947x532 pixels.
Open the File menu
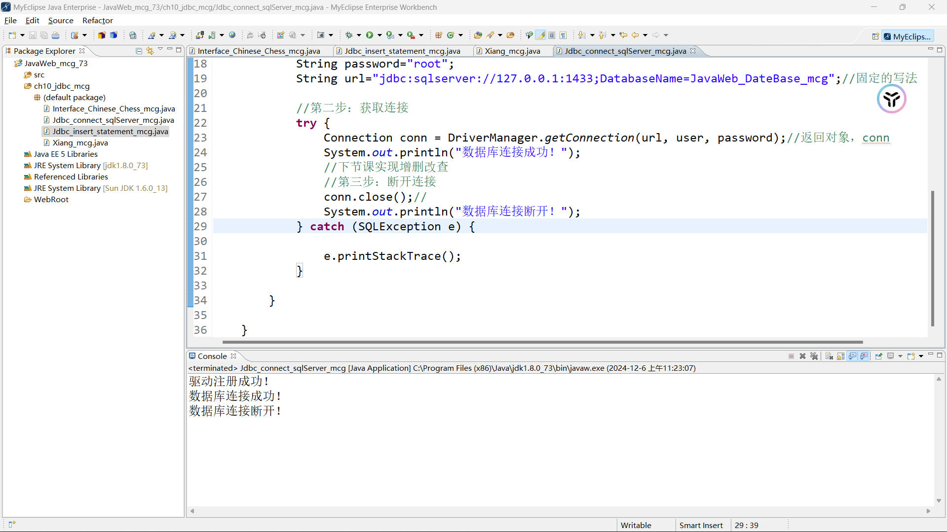(x=10, y=20)
